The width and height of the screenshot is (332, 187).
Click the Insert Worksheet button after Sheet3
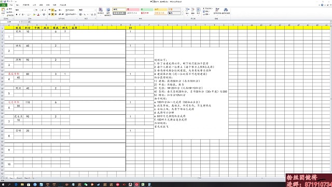click(33, 178)
